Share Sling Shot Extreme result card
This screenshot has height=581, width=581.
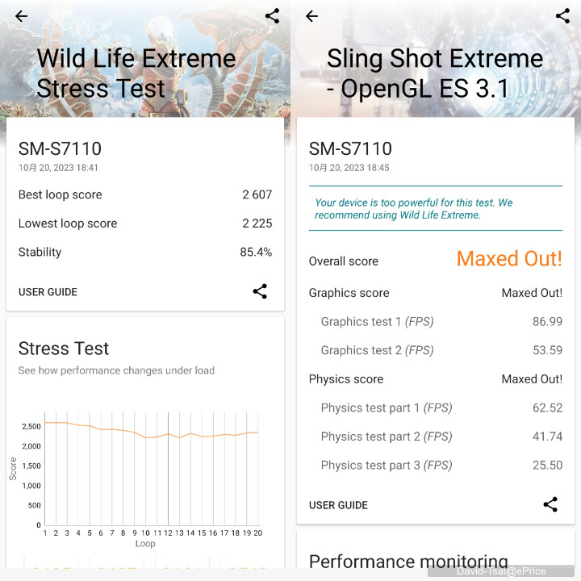pyautogui.click(x=550, y=504)
